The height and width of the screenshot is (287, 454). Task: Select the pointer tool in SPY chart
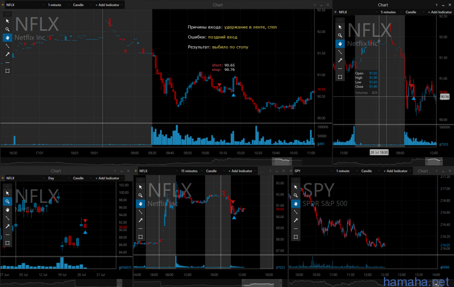pos(296,187)
